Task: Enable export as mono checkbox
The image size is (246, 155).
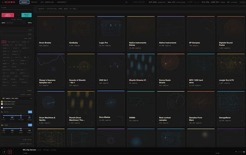Action: point(2,108)
